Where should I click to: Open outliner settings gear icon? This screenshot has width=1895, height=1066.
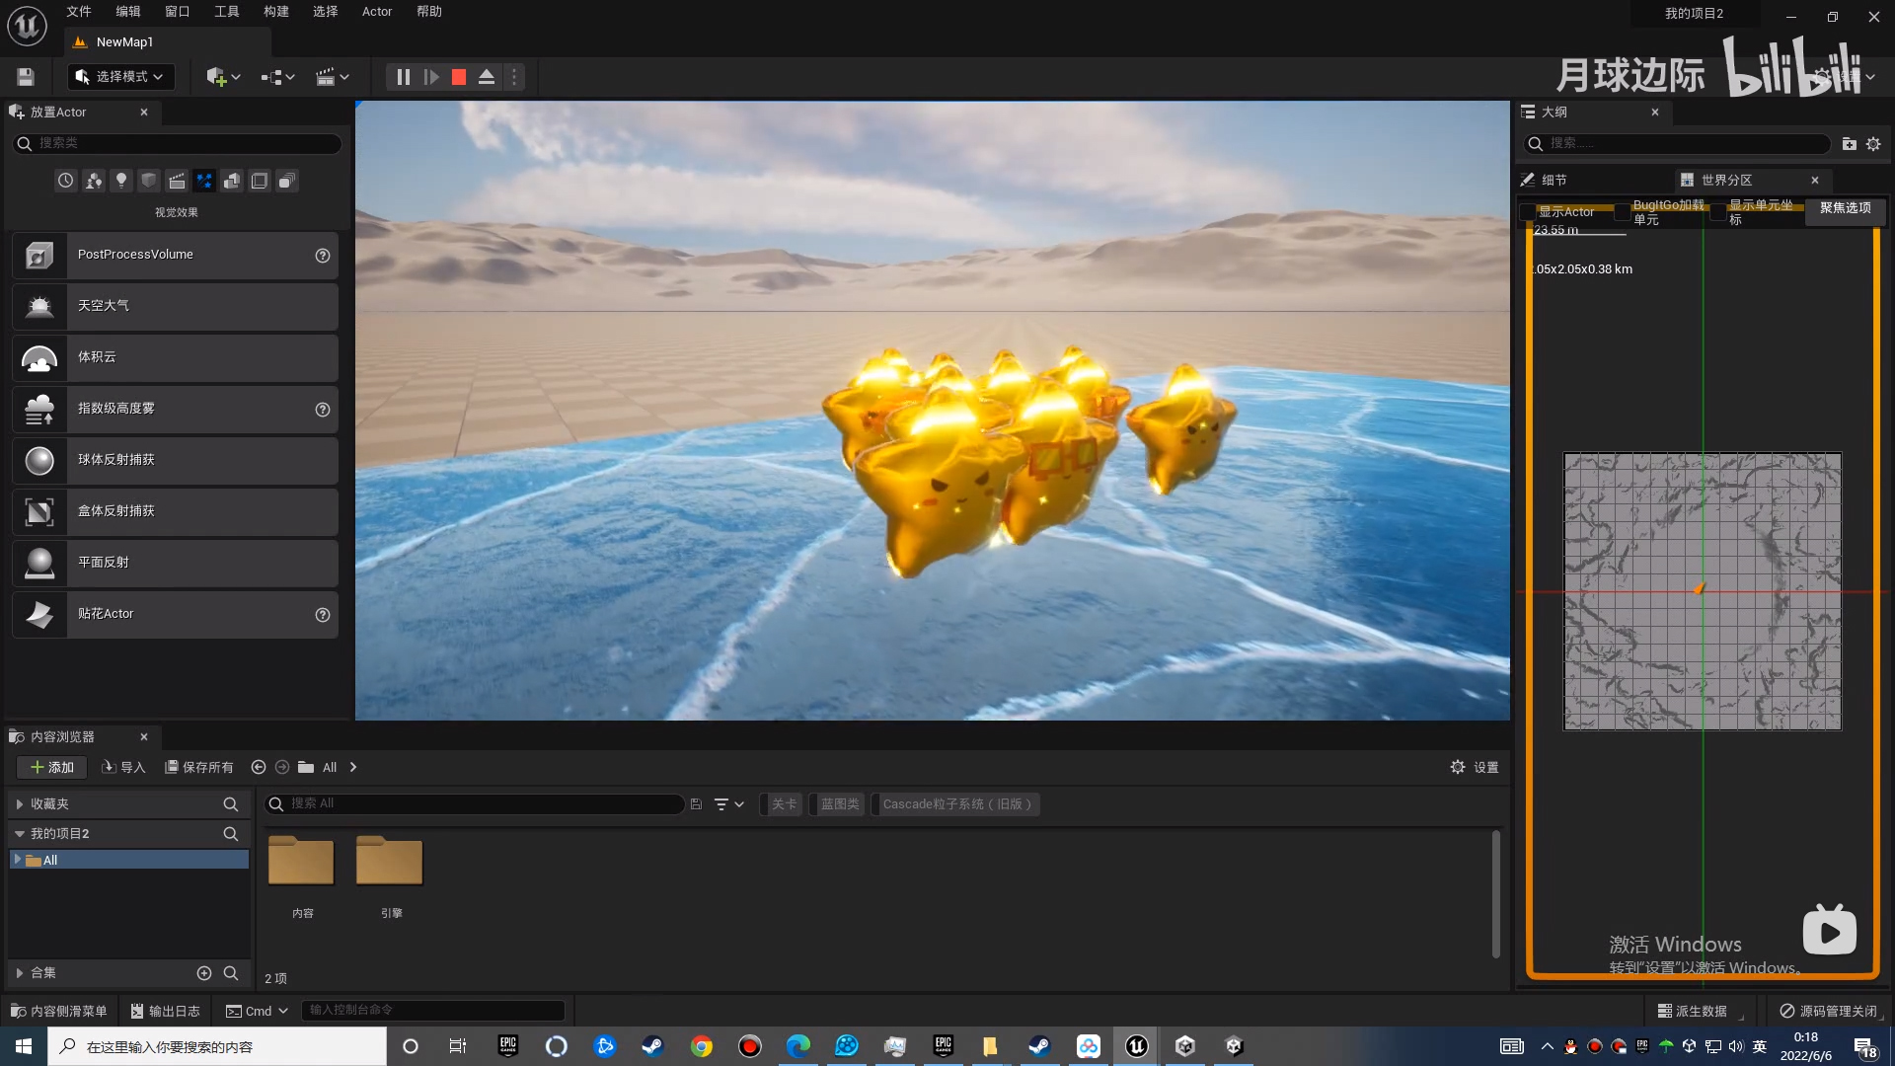(1873, 144)
